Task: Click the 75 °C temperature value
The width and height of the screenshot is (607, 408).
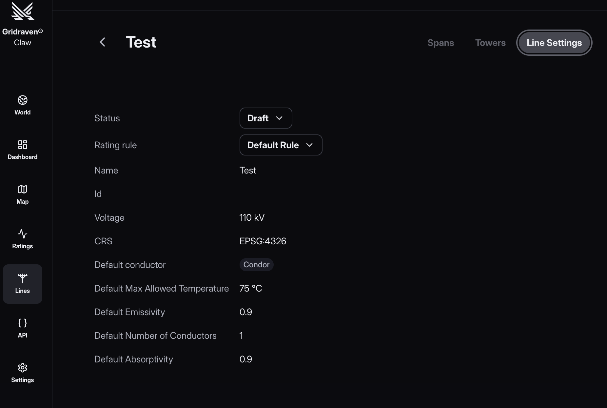Action: pyautogui.click(x=251, y=288)
